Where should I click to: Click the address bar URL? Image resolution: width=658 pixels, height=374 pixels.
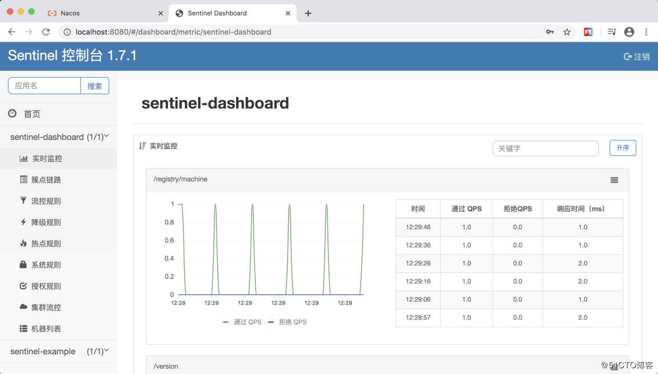click(x=174, y=32)
